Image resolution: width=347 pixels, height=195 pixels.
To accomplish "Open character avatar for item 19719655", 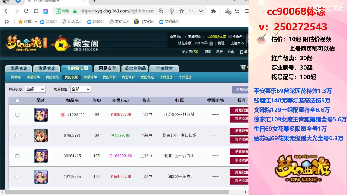I will [41, 177].
